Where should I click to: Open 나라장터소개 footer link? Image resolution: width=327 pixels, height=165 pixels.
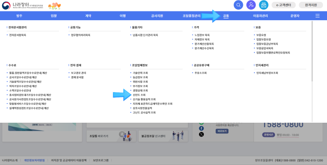pyautogui.click(x=10, y=161)
